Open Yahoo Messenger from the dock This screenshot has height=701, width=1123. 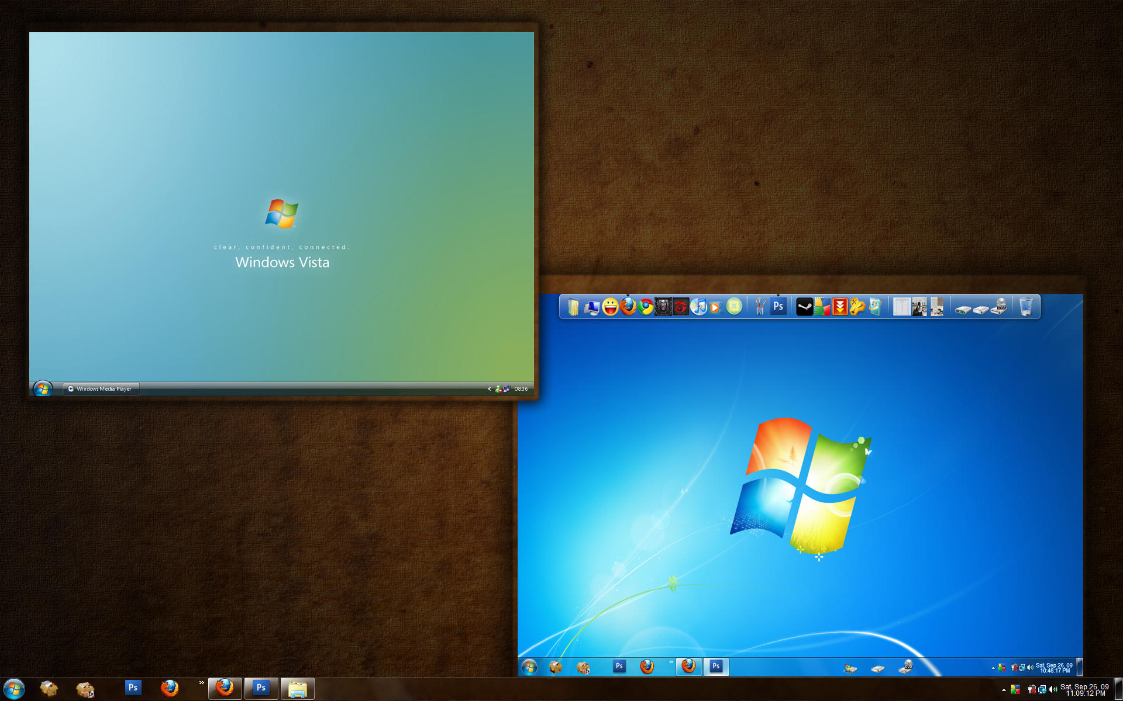pos(609,306)
